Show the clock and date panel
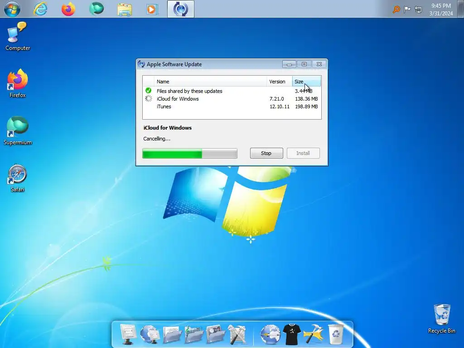The width and height of the screenshot is (464, 348). click(x=441, y=10)
